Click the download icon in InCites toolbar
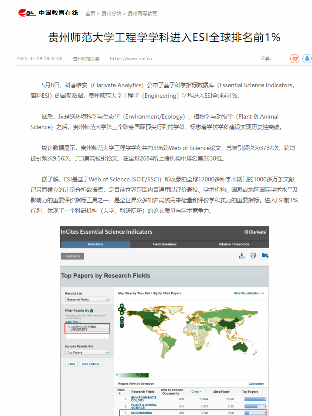The height and width of the screenshot is (416, 312). [241, 256]
